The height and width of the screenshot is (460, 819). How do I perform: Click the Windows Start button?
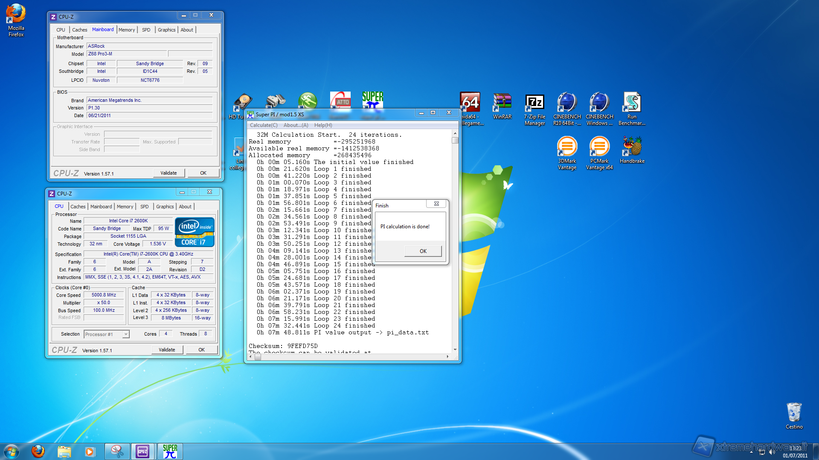click(x=12, y=451)
